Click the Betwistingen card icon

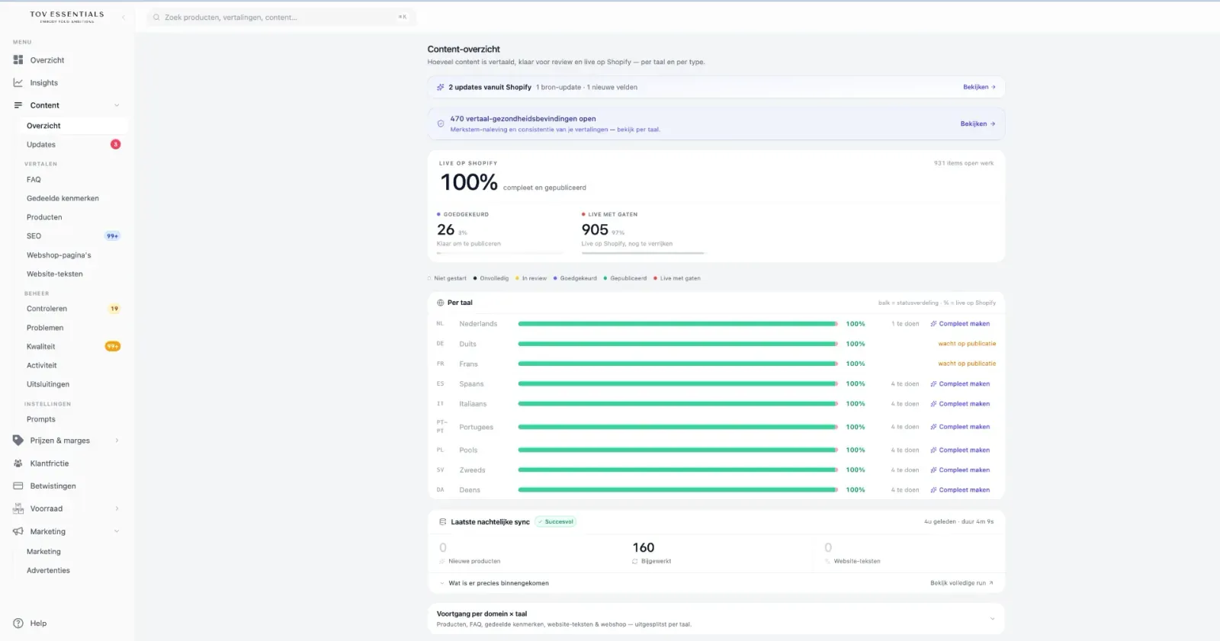tap(18, 486)
